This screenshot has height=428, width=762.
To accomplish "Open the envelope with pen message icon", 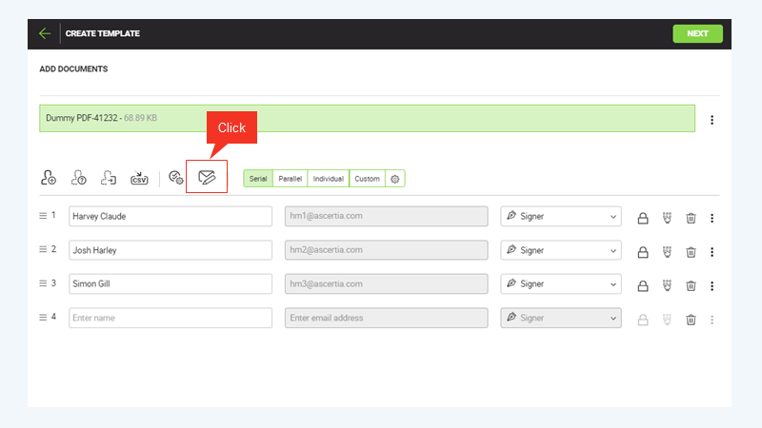I will point(207,178).
